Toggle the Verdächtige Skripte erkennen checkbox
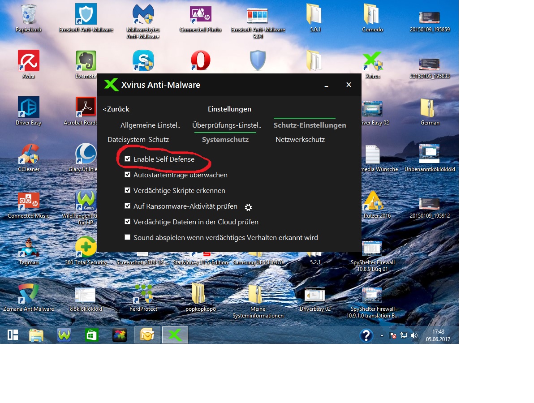This screenshot has height=403, width=534. click(x=127, y=190)
